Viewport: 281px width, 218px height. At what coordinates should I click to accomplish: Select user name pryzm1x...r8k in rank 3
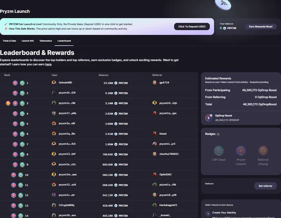tap(67, 103)
